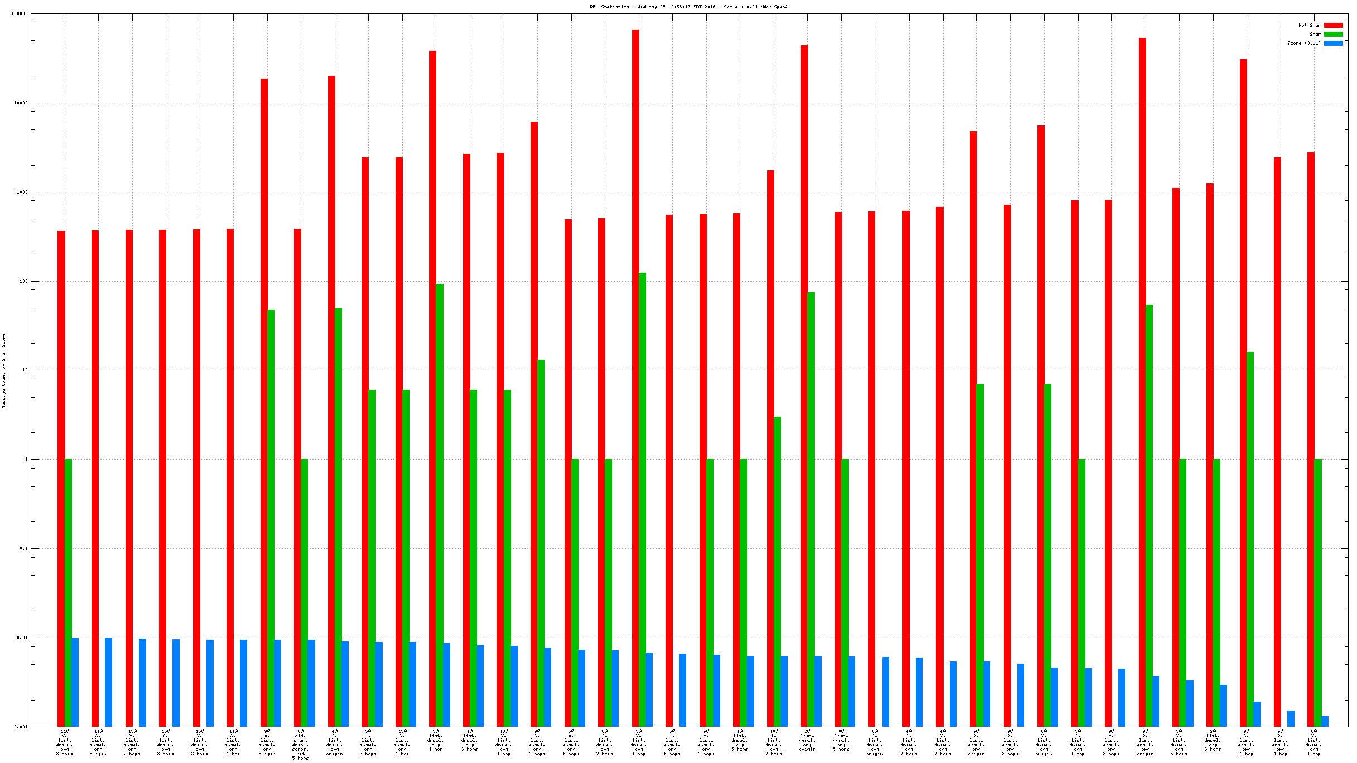Click the red Not Spam legend swatch
1357x763 pixels.
[x=1333, y=26]
